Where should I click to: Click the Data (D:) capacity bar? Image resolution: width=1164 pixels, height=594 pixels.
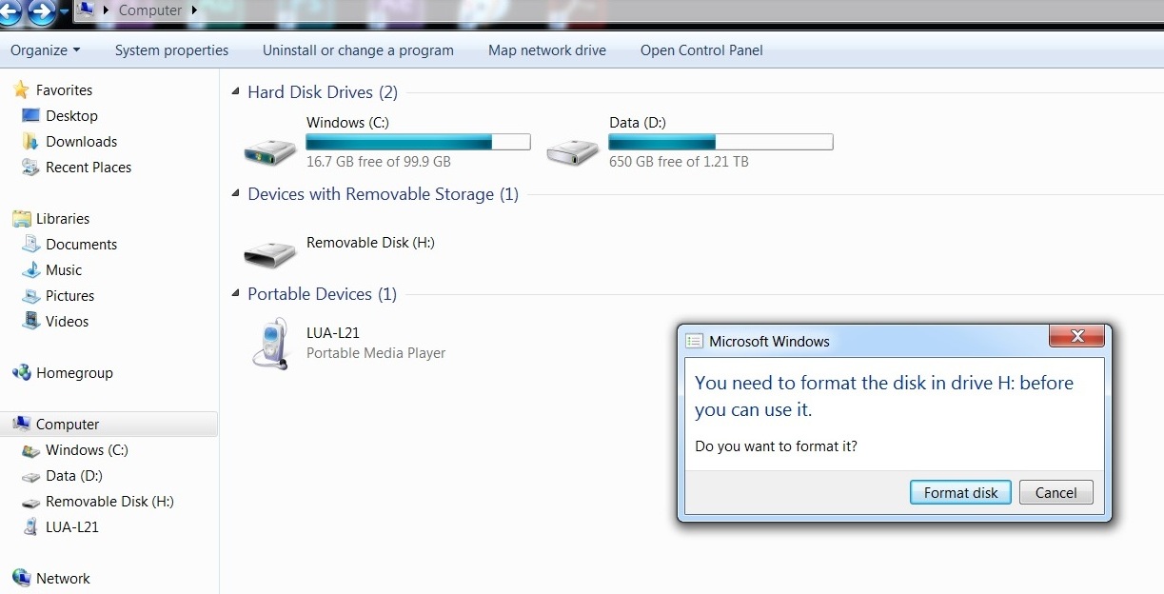tap(720, 143)
